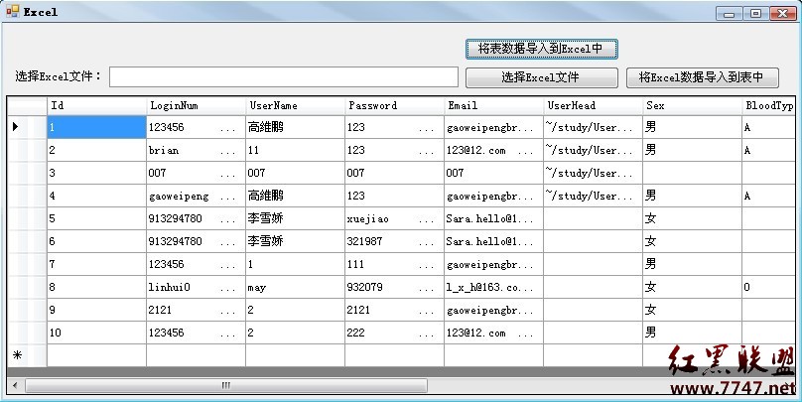Select LoginNum cell 'linhui0'
This screenshot has height=402, width=802.
196,287
